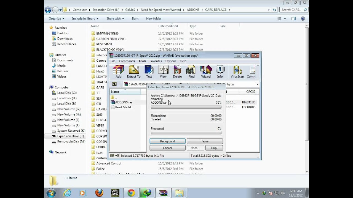
Task: Expand the Explorer address bar history dropdown
Action: [x=269, y=10]
